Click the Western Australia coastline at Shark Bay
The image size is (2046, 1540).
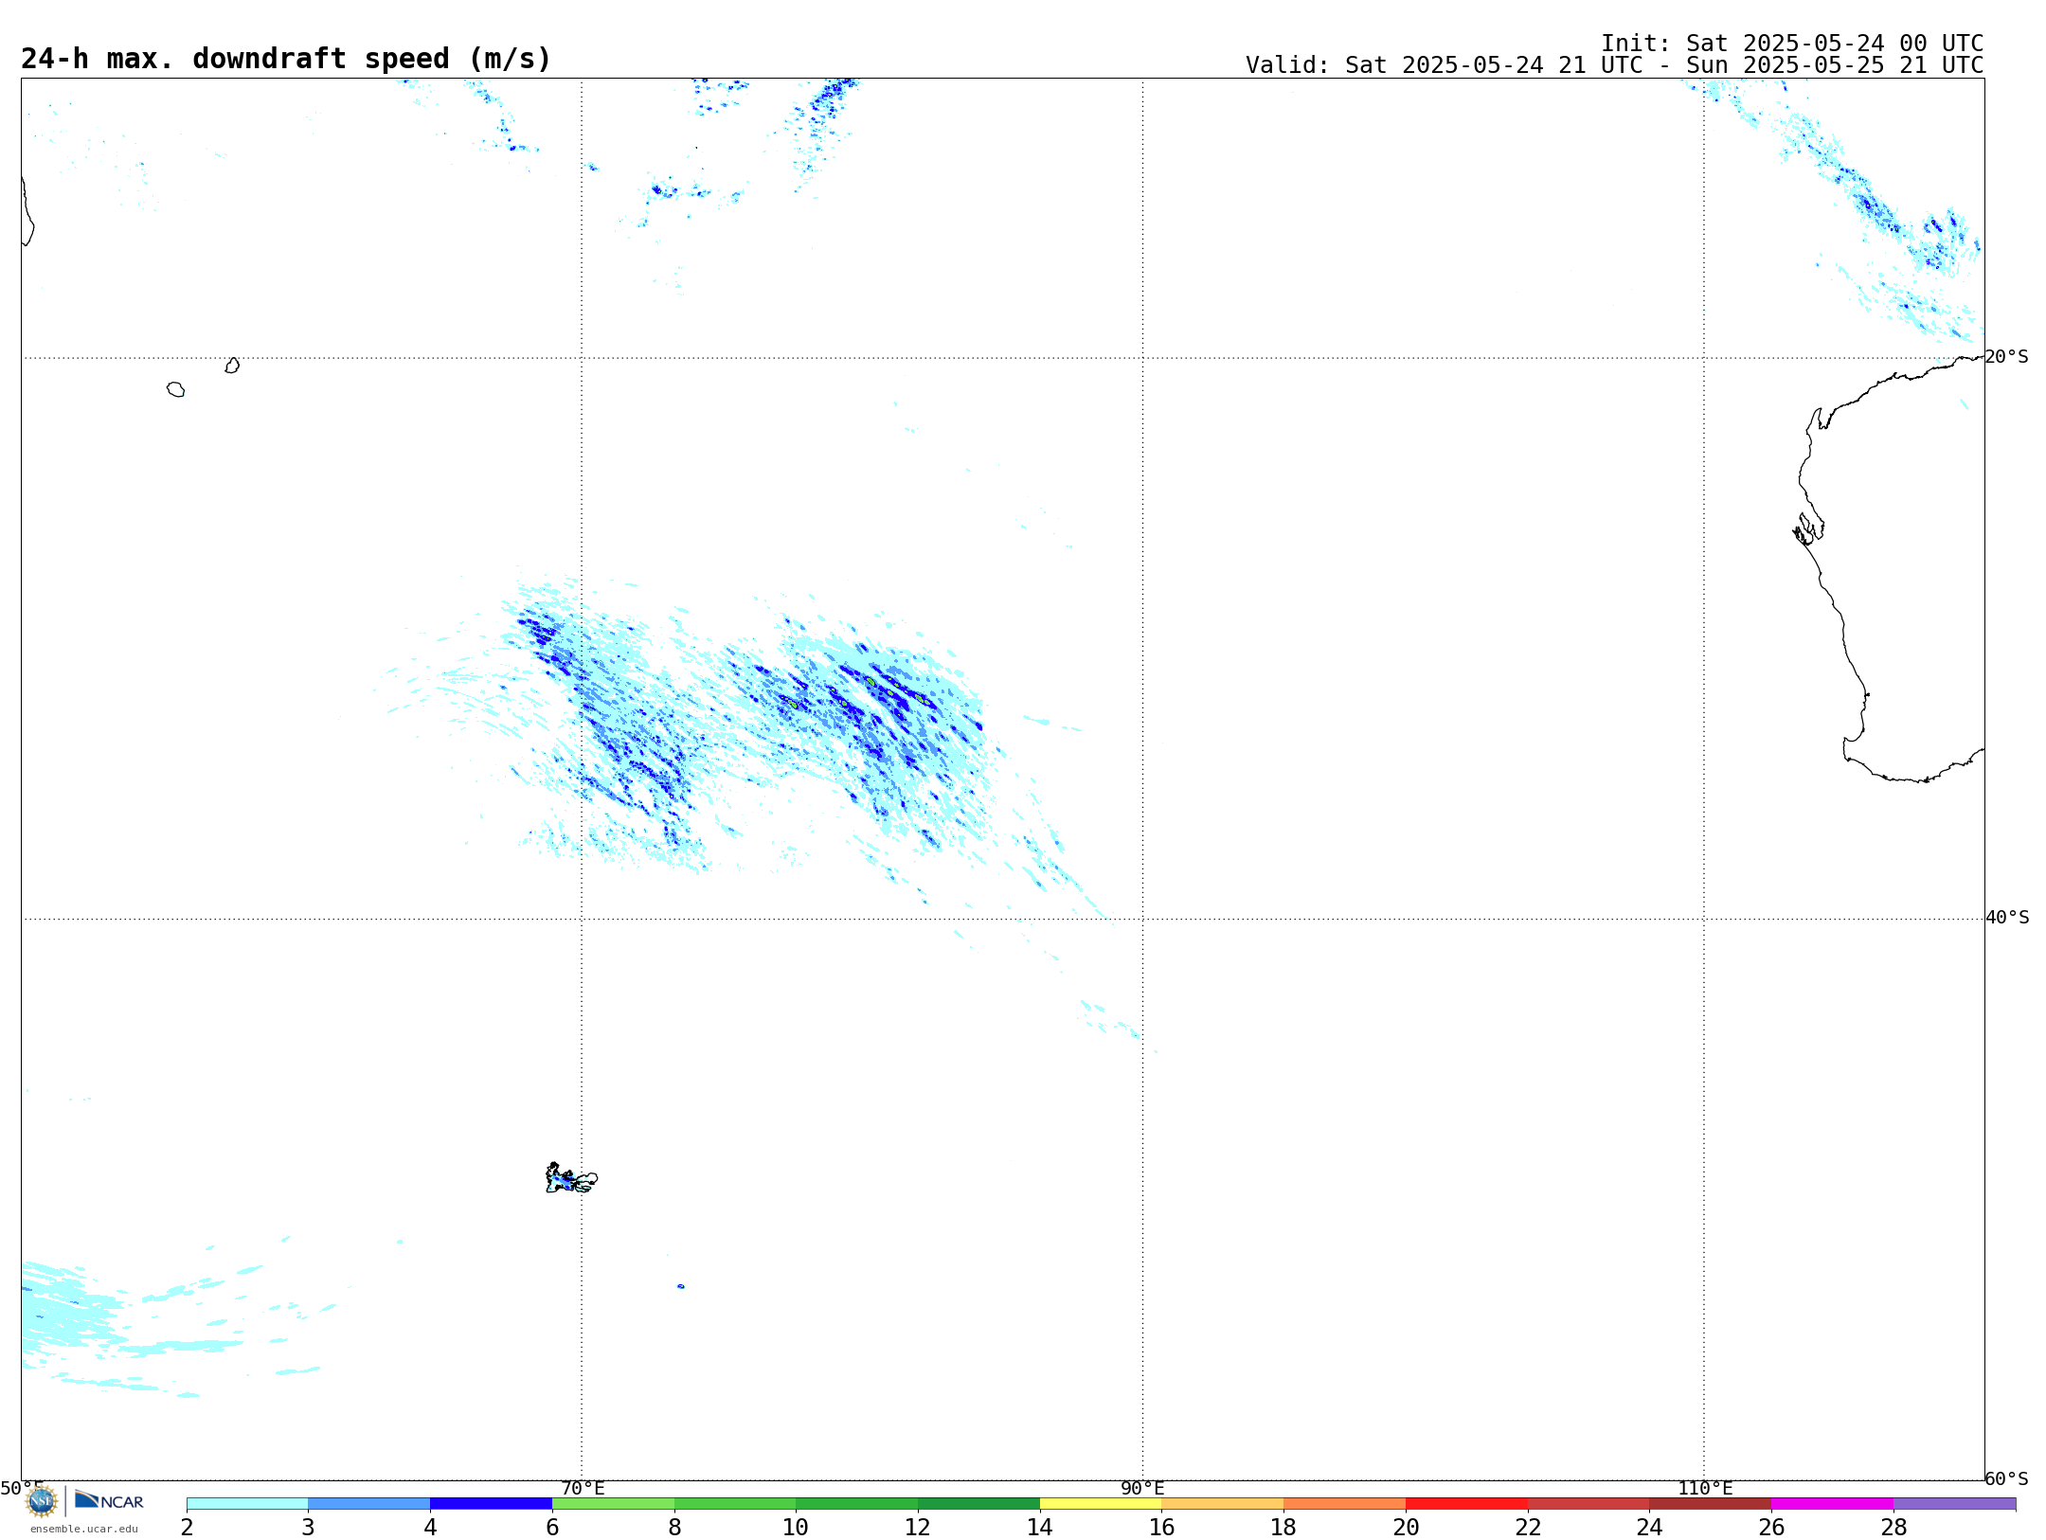coord(1808,529)
